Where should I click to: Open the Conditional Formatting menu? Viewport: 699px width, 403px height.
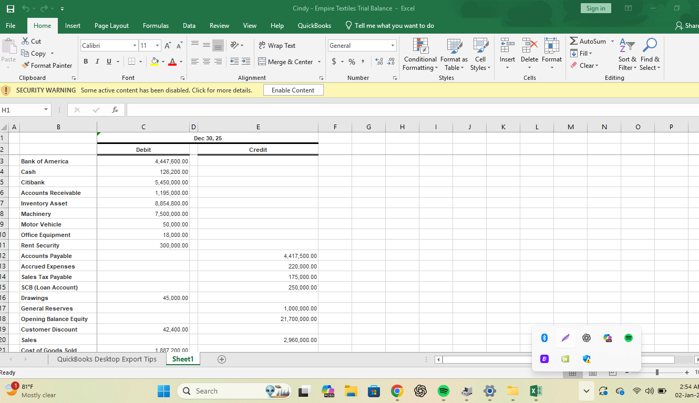tap(420, 55)
